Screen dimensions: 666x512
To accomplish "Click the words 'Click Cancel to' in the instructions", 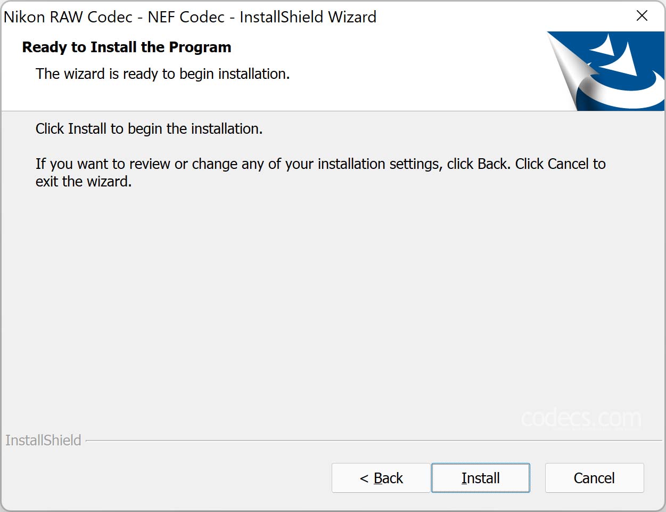I will click(x=561, y=164).
